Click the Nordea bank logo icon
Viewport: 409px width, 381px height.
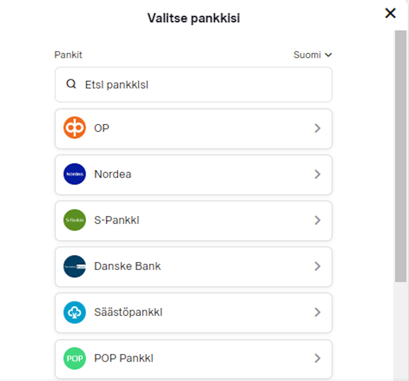click(x=74, y=174)
